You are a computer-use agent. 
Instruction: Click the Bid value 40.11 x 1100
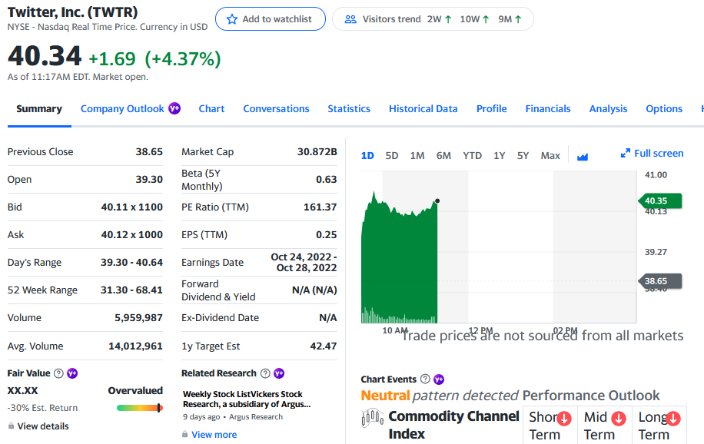click(131, 207)
